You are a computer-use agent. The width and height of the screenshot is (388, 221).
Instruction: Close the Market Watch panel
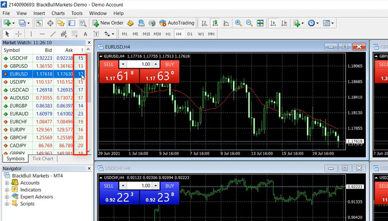pos(89,43)
